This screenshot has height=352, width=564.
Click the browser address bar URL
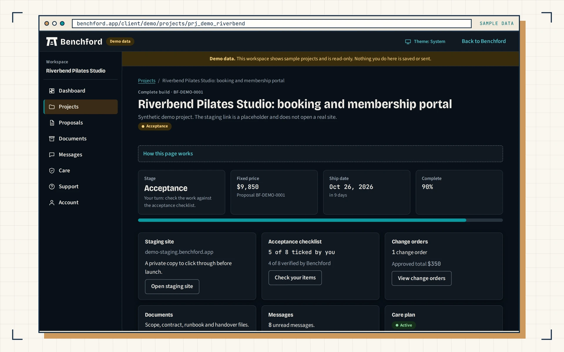point(272,23)
